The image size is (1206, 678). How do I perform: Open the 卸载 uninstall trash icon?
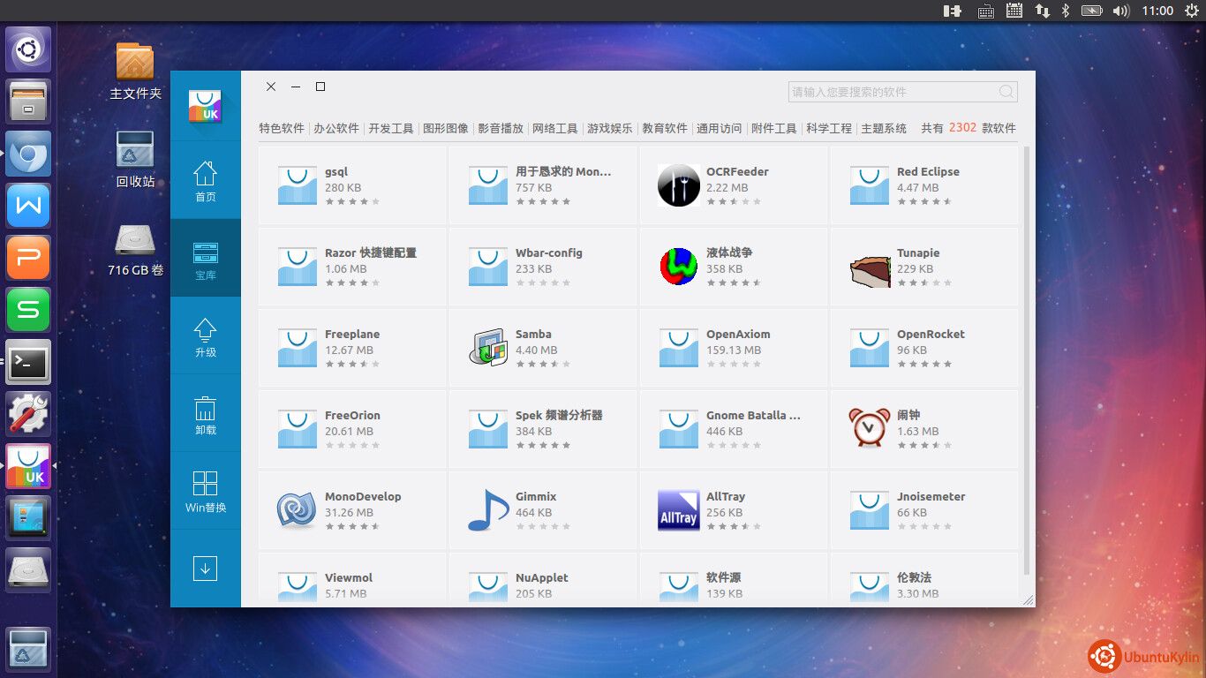click(205, 414)
